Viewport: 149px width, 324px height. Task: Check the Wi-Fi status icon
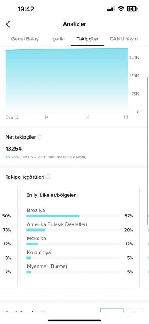[121, 9]
